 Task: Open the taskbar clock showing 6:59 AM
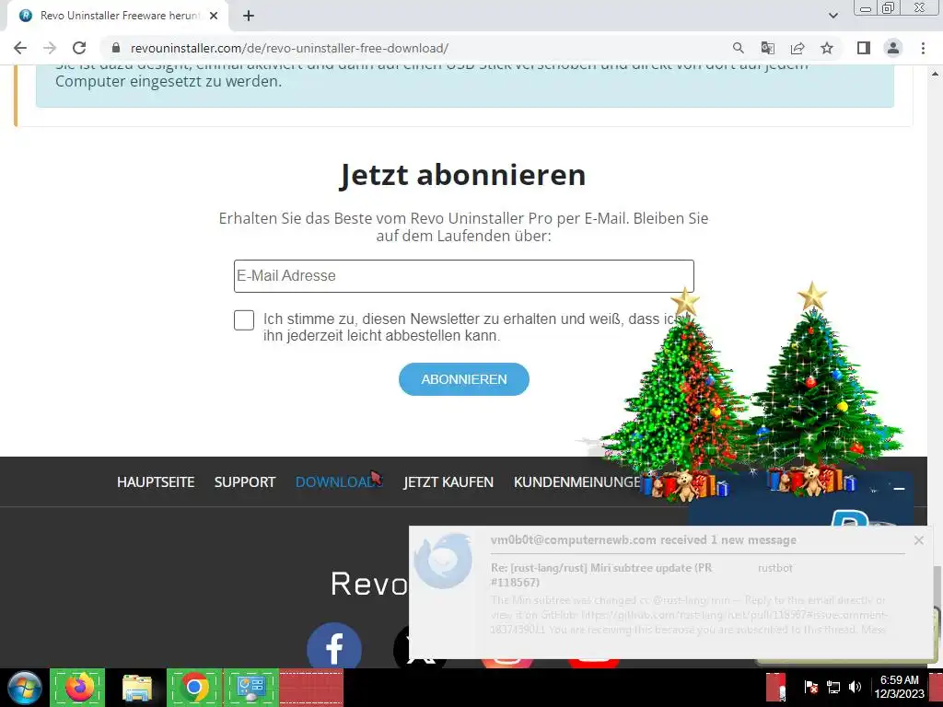(x=899, y=687)
